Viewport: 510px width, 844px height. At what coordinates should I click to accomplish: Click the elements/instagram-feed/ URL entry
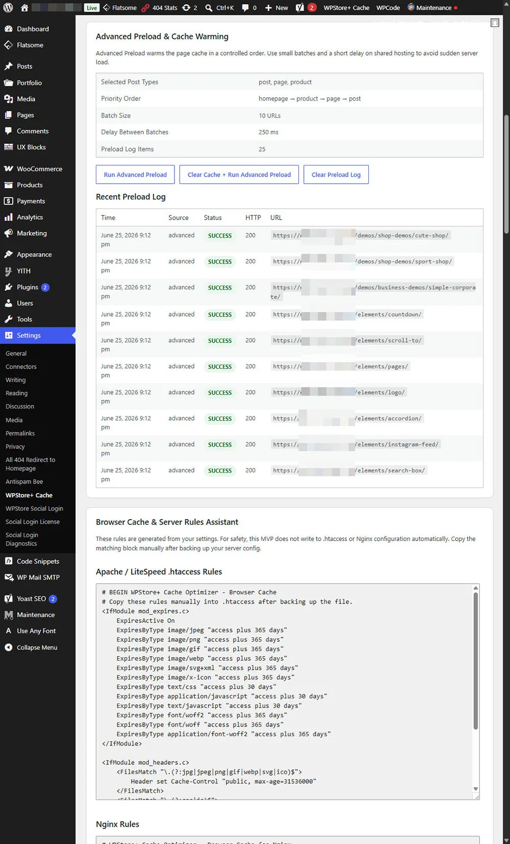coord(356,444)
